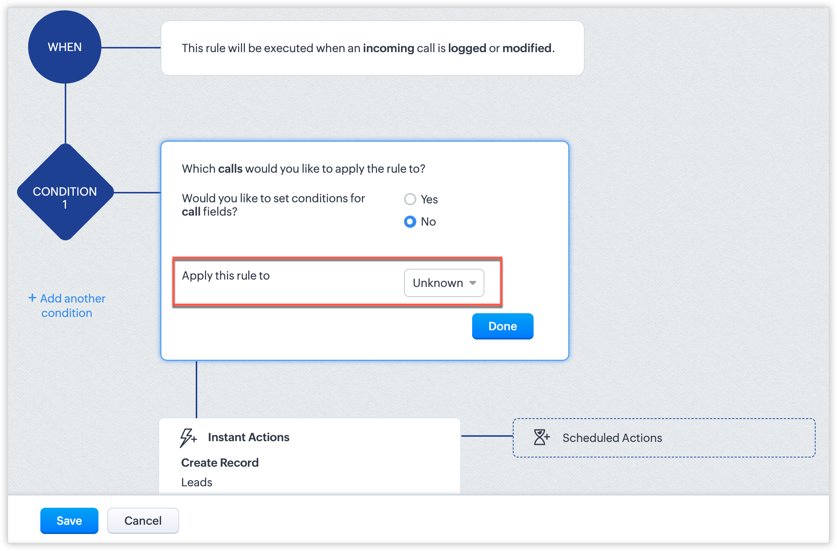Click the rule execution description box
This screenshot has width=837, height=551.
(372, 48)
